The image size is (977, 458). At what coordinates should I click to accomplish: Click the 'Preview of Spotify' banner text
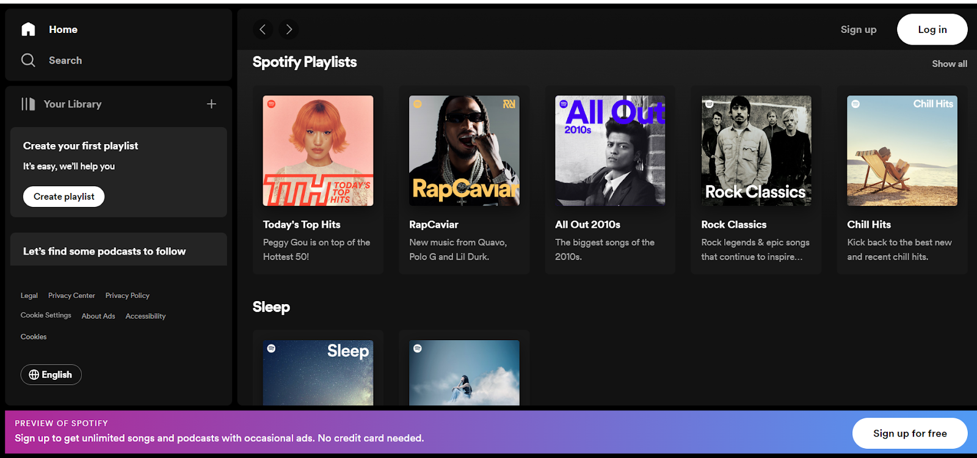coord(61,423)
